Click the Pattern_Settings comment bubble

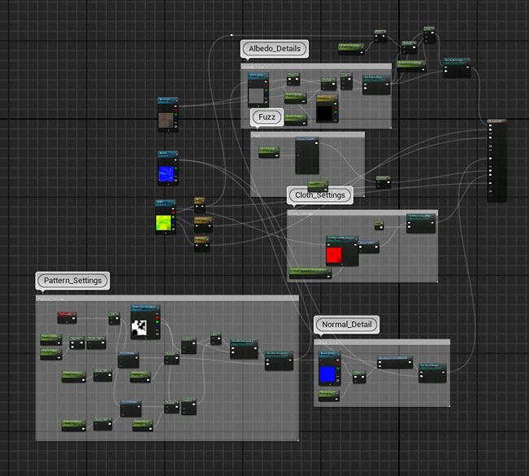[x=72, y=281]
